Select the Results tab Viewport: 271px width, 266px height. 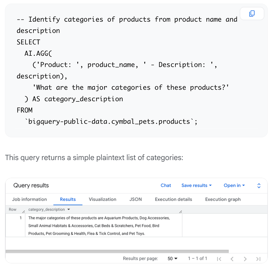point(68,199)
